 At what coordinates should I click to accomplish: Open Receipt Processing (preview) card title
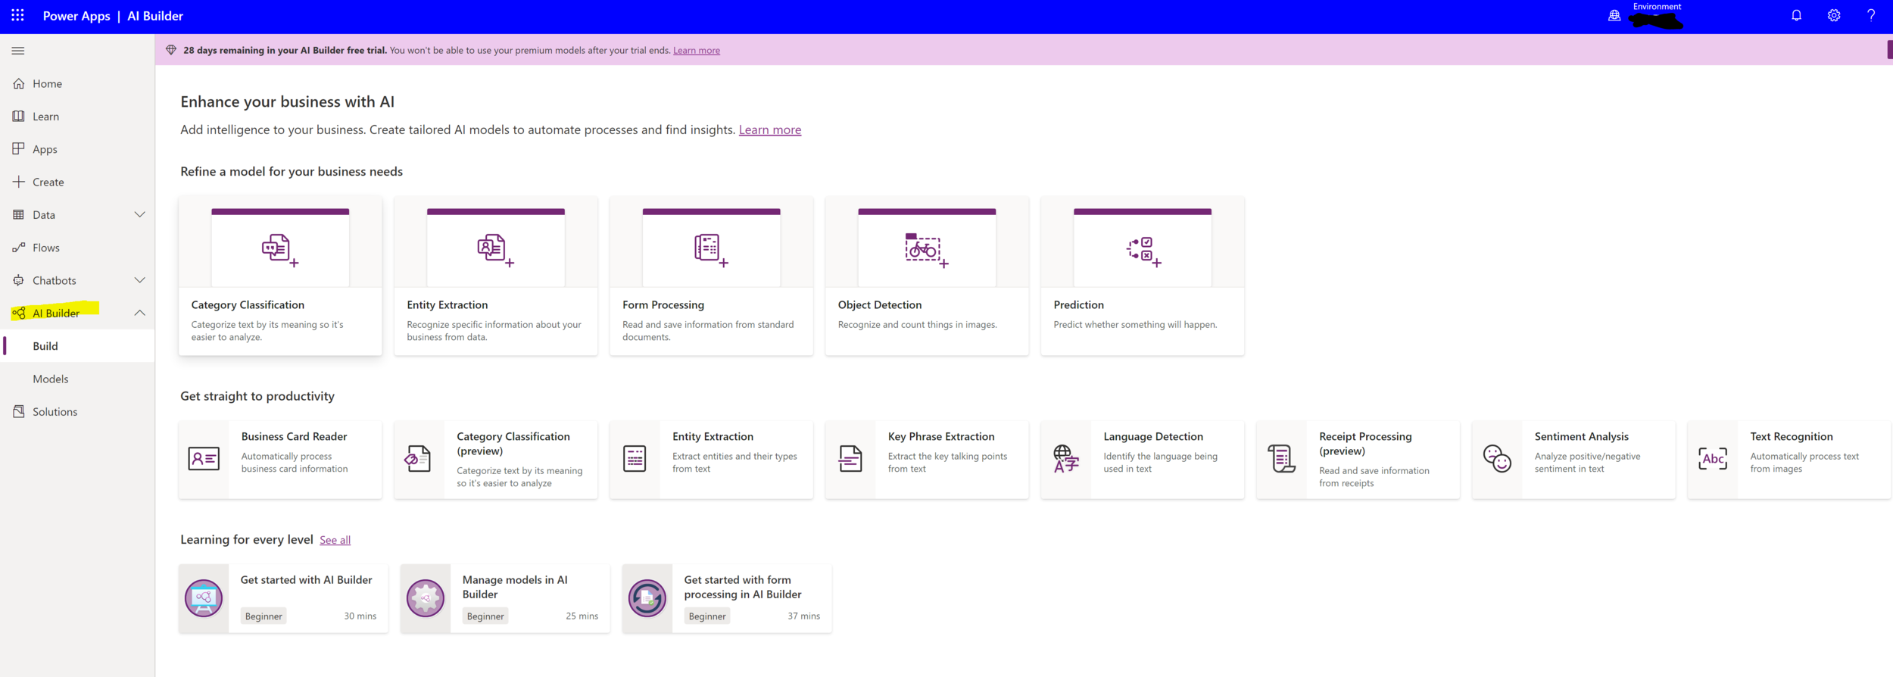click(x=1365, y=444)
